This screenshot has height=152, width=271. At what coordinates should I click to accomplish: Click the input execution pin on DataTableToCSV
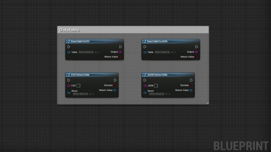[69, 47]
